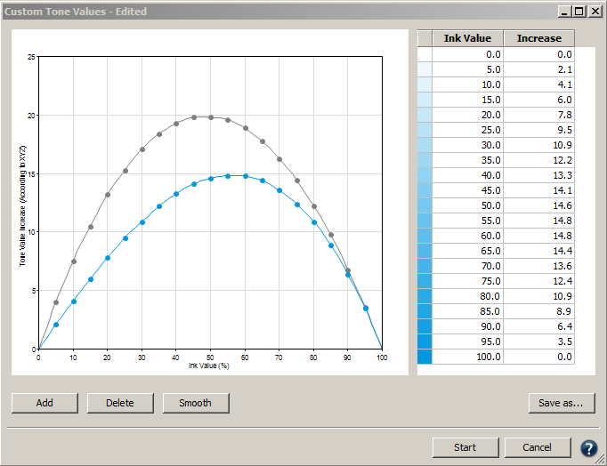Viewport: 607px width, 466px height.
Task: Cancel the Custom Tone Values dialog
Action: pos(538,447)
